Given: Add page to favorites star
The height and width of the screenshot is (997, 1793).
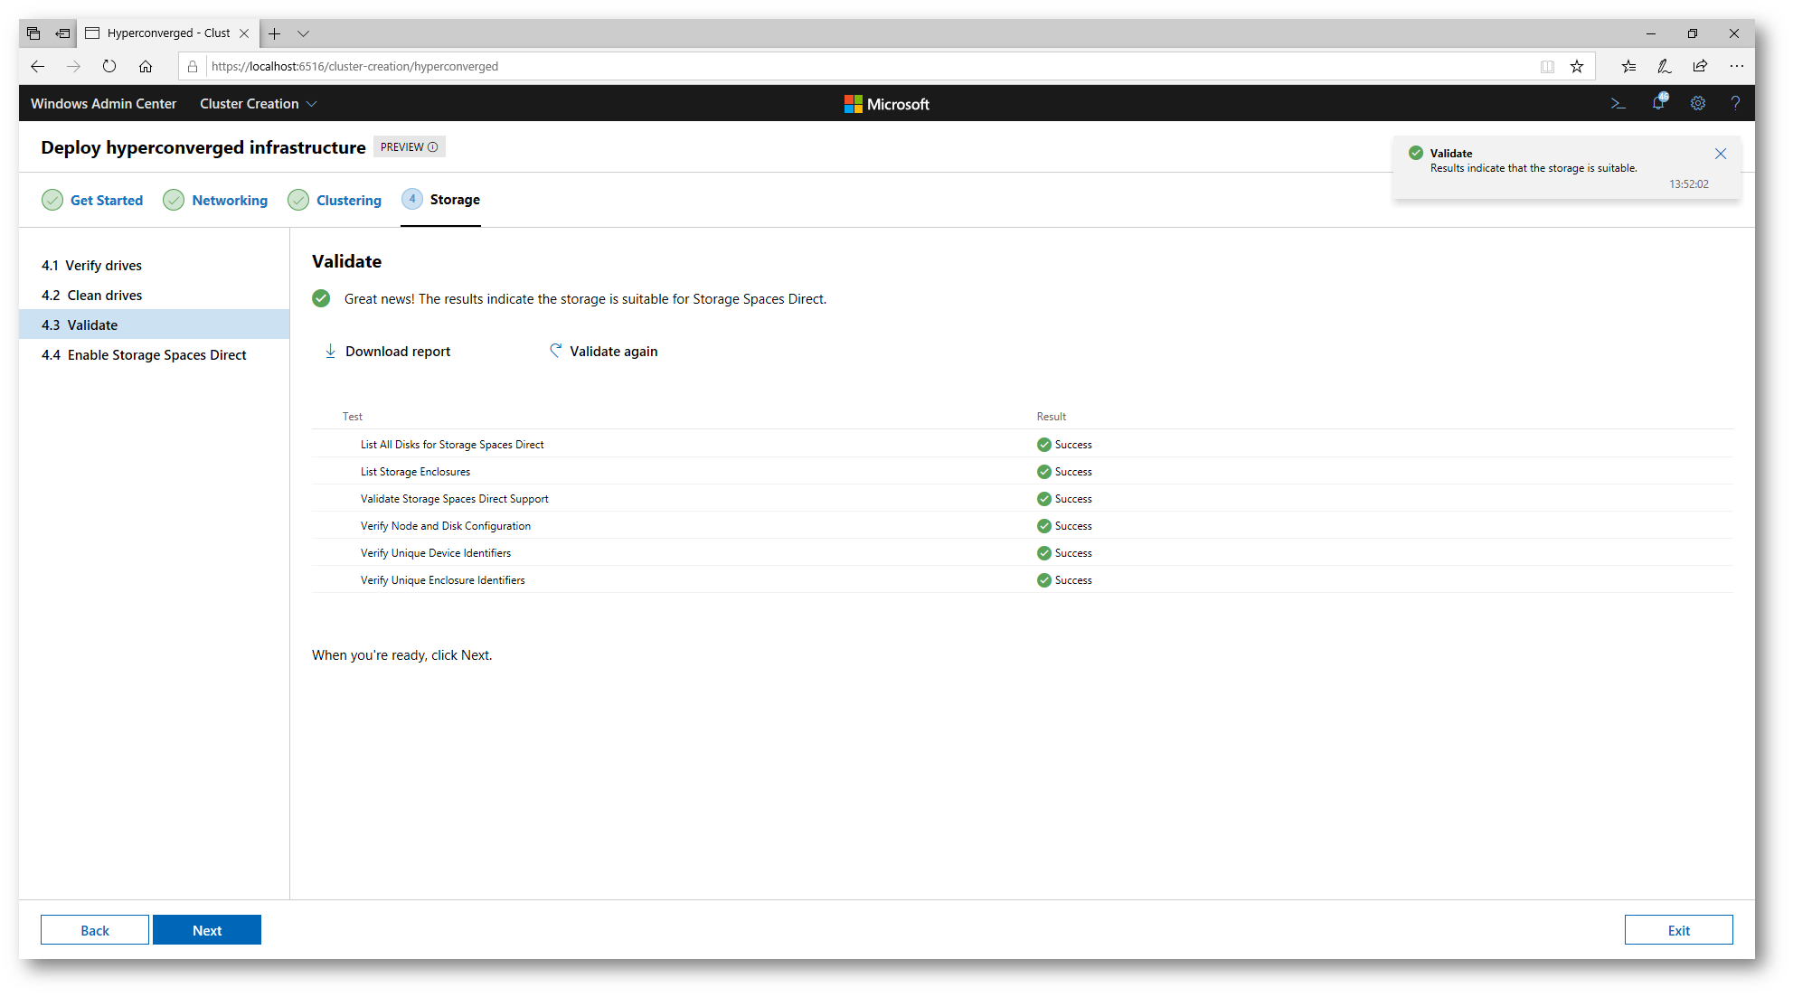Looking at the screenshot, I should pos(1577,66).
